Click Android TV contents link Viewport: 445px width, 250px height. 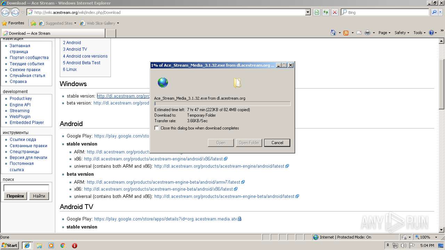pos(75,49)
